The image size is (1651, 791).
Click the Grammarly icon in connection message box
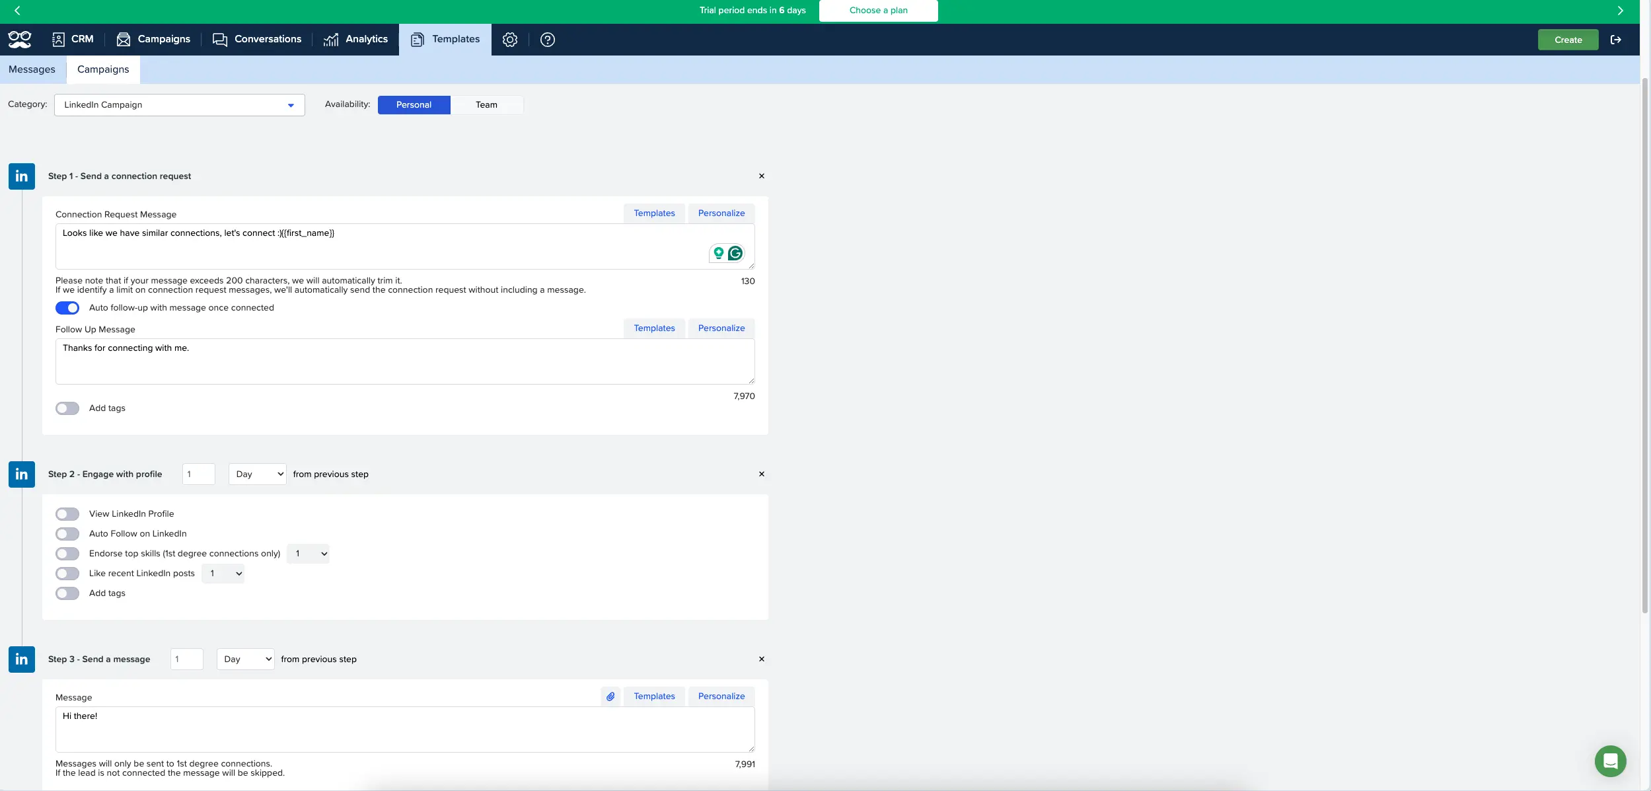coord(735,253)
